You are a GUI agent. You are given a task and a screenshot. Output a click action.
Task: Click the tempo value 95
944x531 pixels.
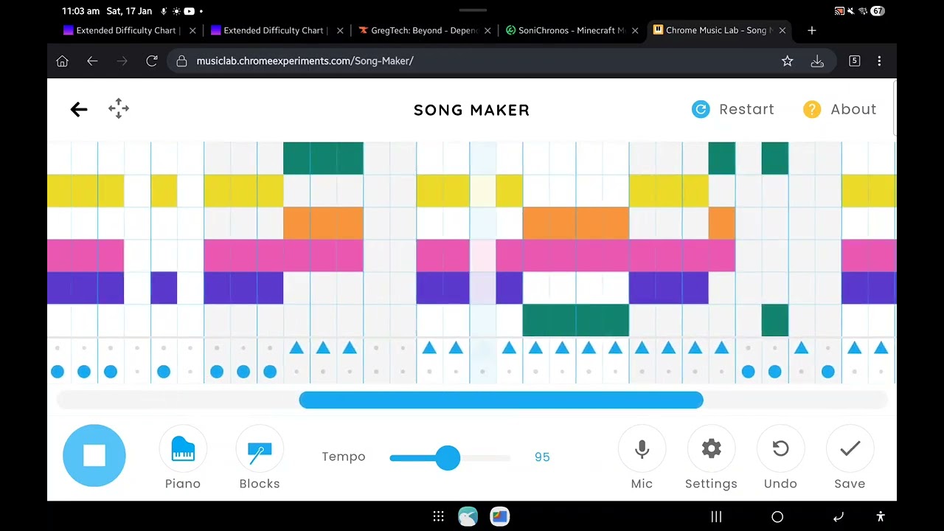click(542, 457)
